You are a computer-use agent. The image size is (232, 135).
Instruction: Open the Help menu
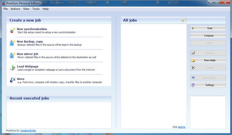[46, 9]
